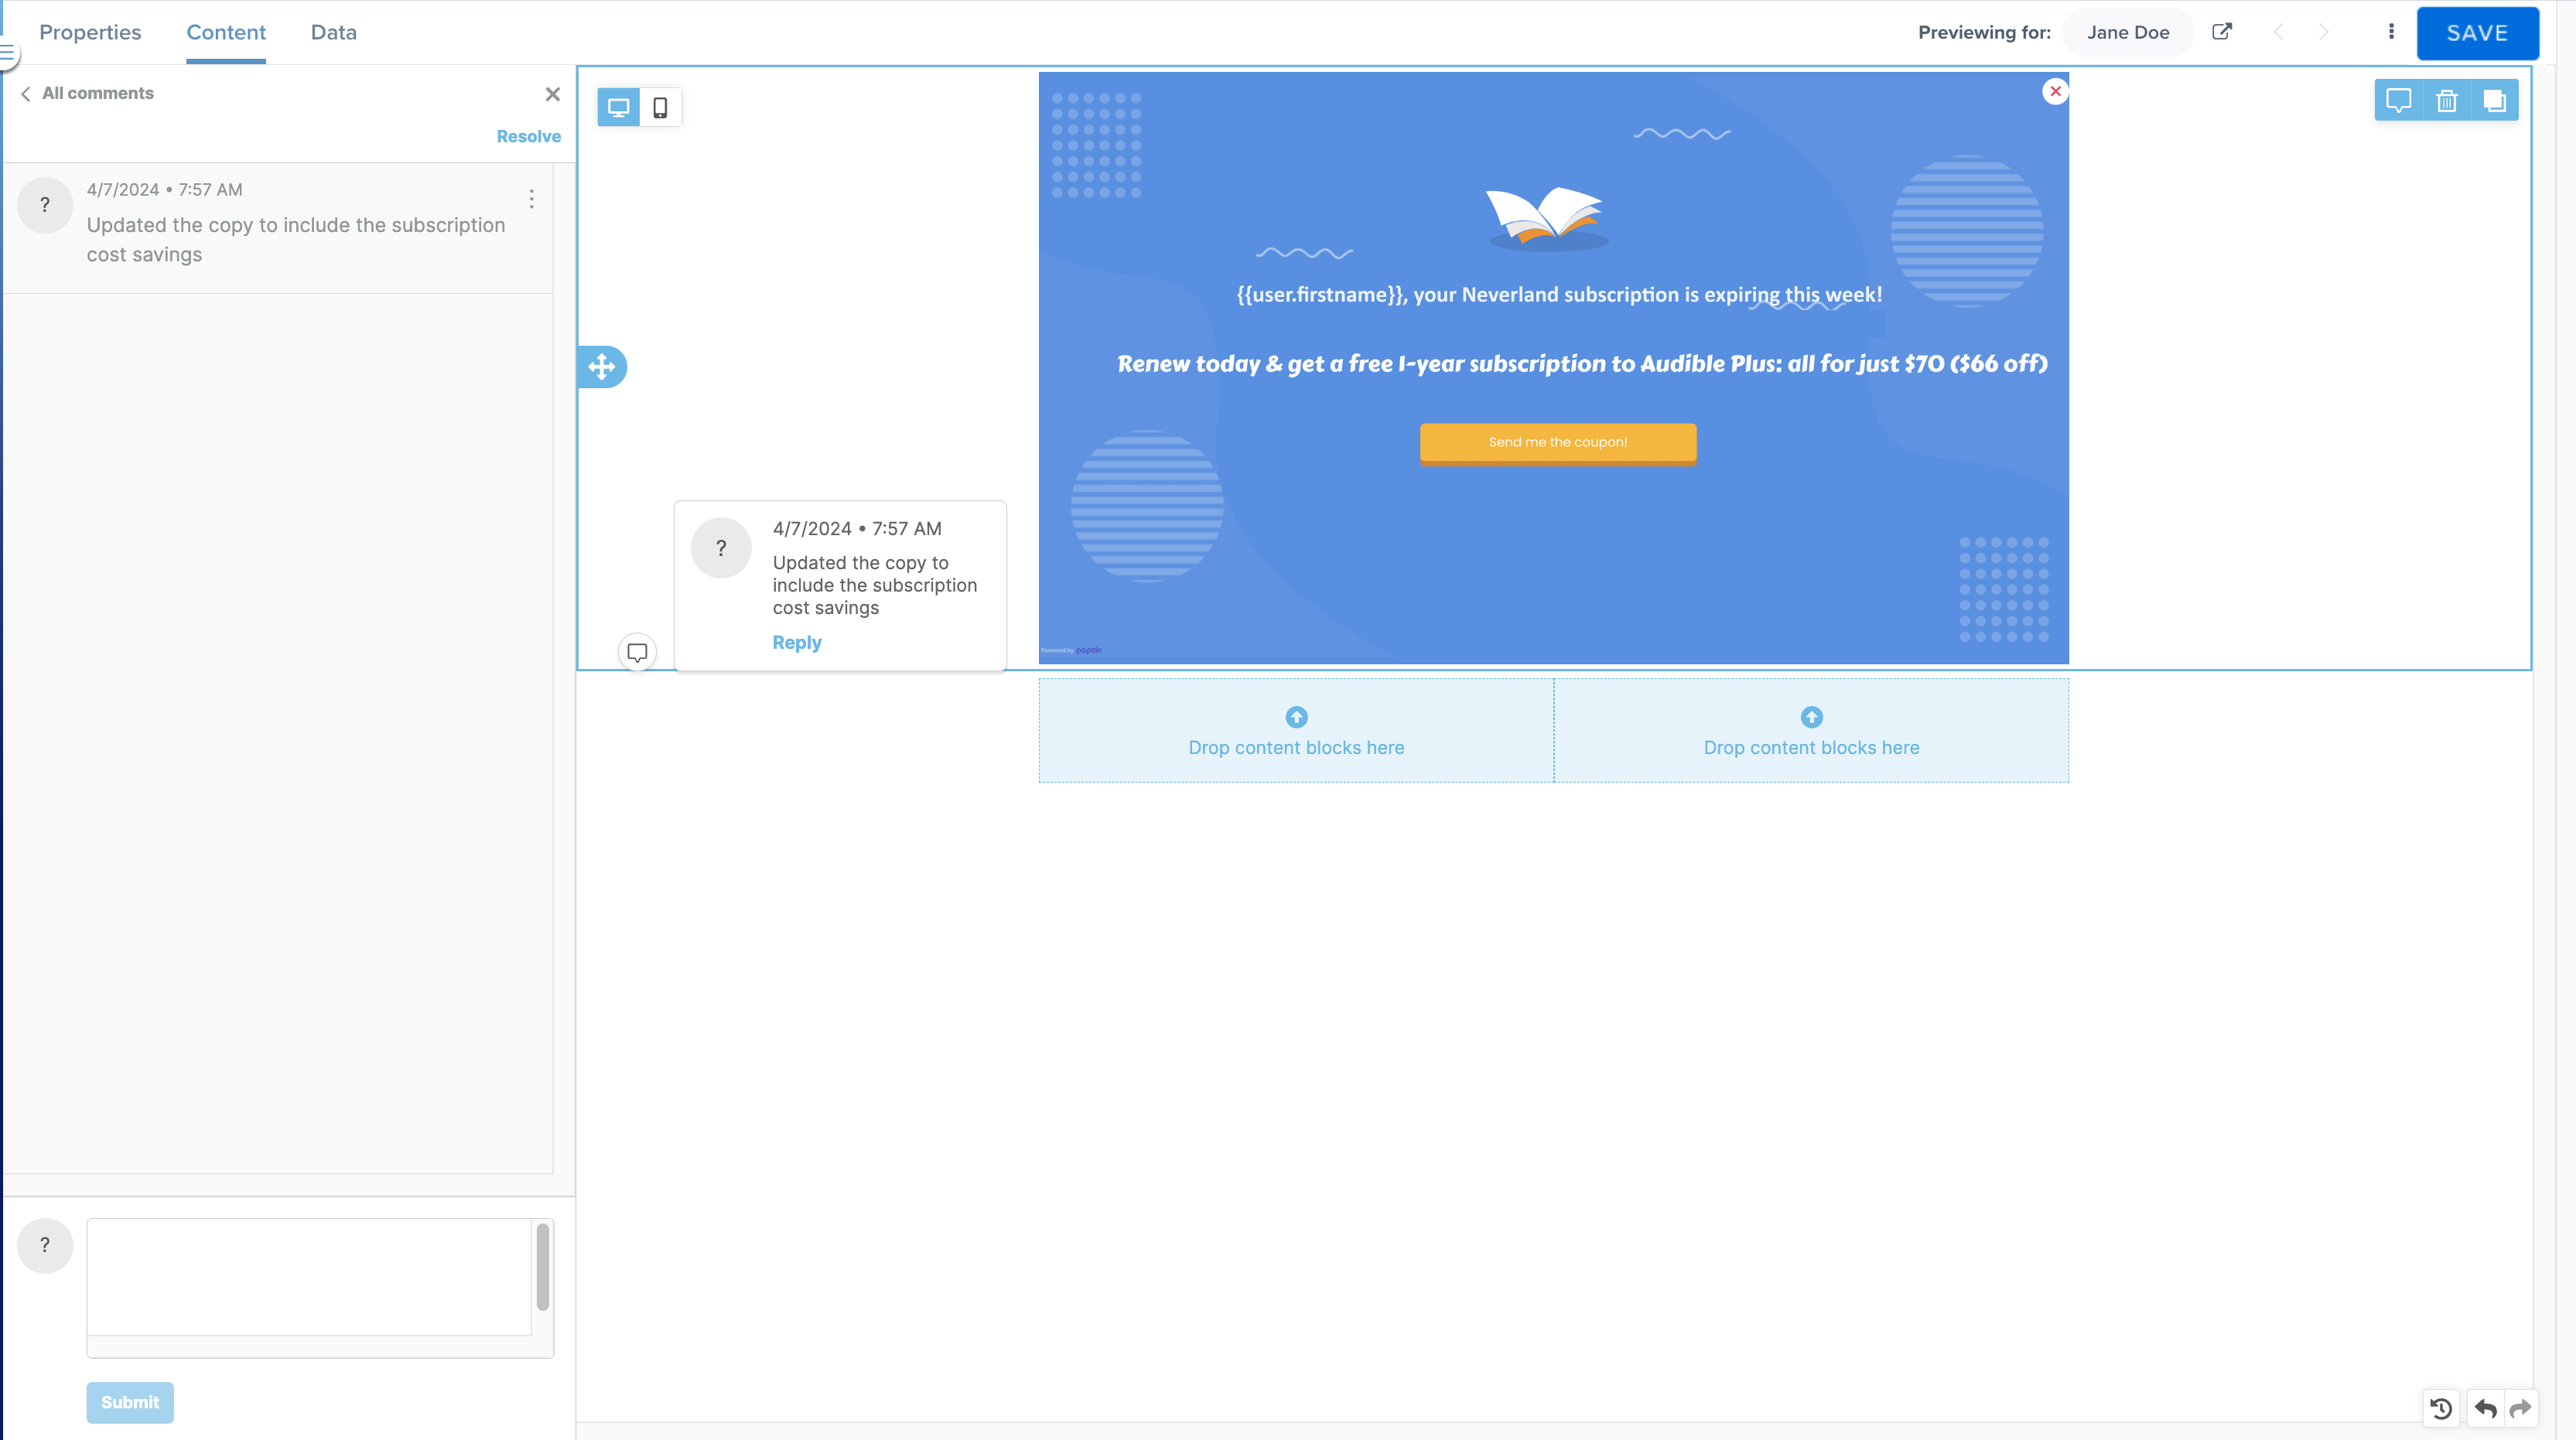The height and width of the screenshot is (1440, 2576).
Task: Click the SAVE button
Action: point(2477,33)
